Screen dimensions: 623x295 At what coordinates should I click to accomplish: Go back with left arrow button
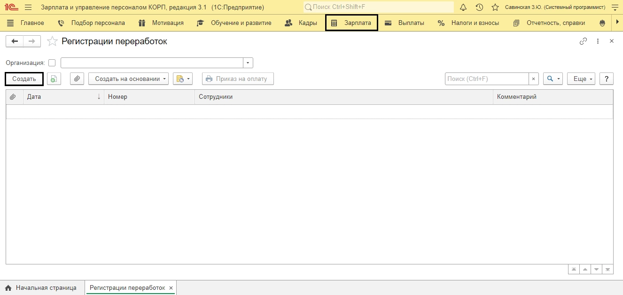pyautogui.click(x=15, y=41)
